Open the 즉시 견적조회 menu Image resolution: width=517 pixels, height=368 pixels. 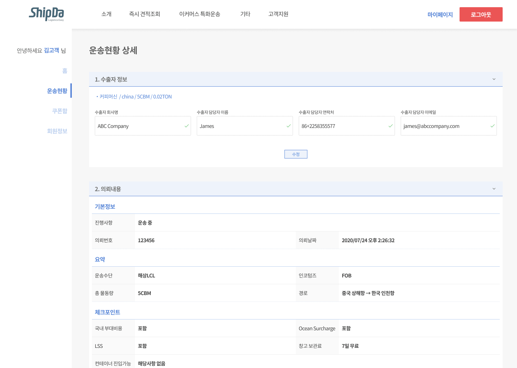point(144,14)
